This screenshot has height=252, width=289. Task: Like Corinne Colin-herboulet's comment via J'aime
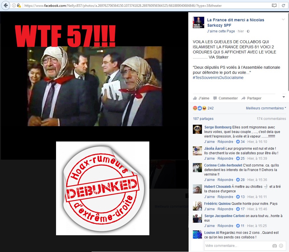[209, 180]
